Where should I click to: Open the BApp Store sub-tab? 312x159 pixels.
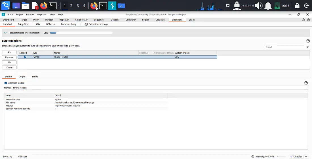[24, 24]
